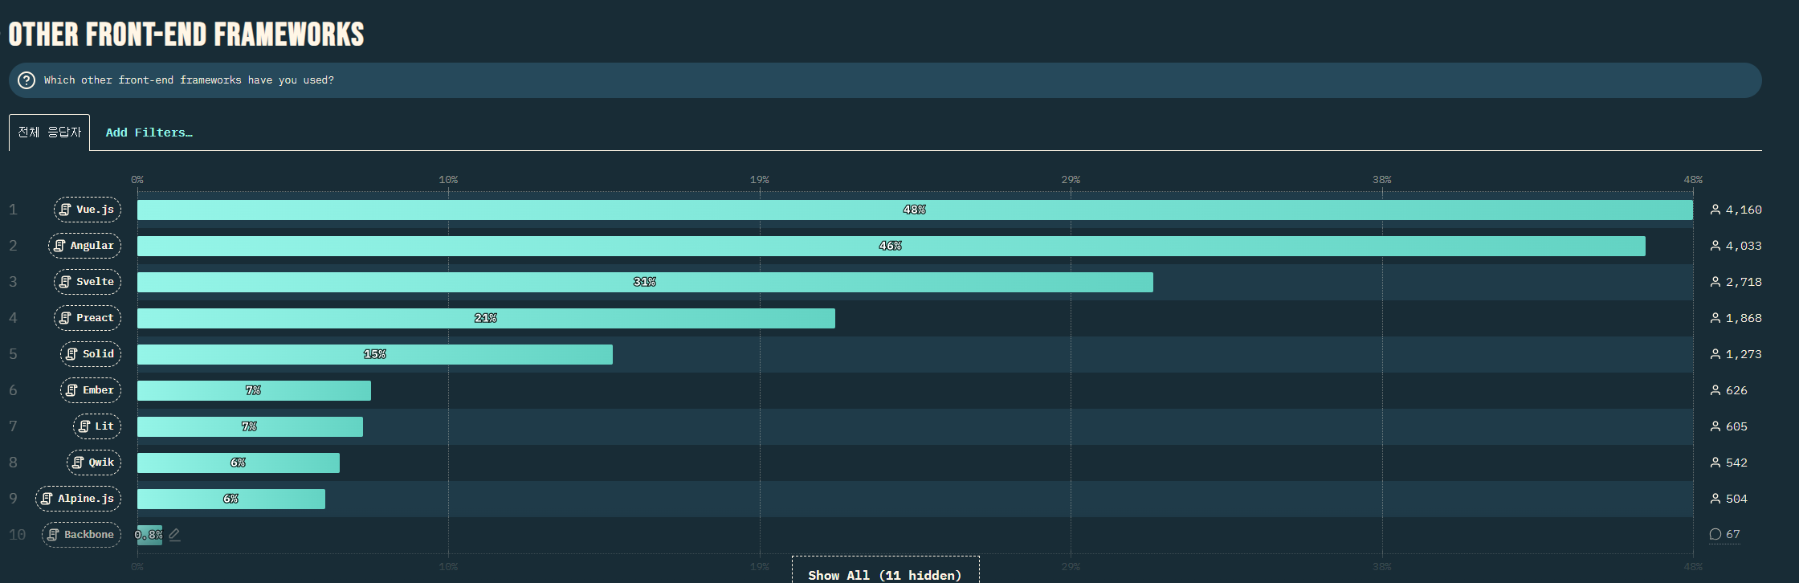
Task: Click the Solid 15% bar
Action: tap(375, 354)
